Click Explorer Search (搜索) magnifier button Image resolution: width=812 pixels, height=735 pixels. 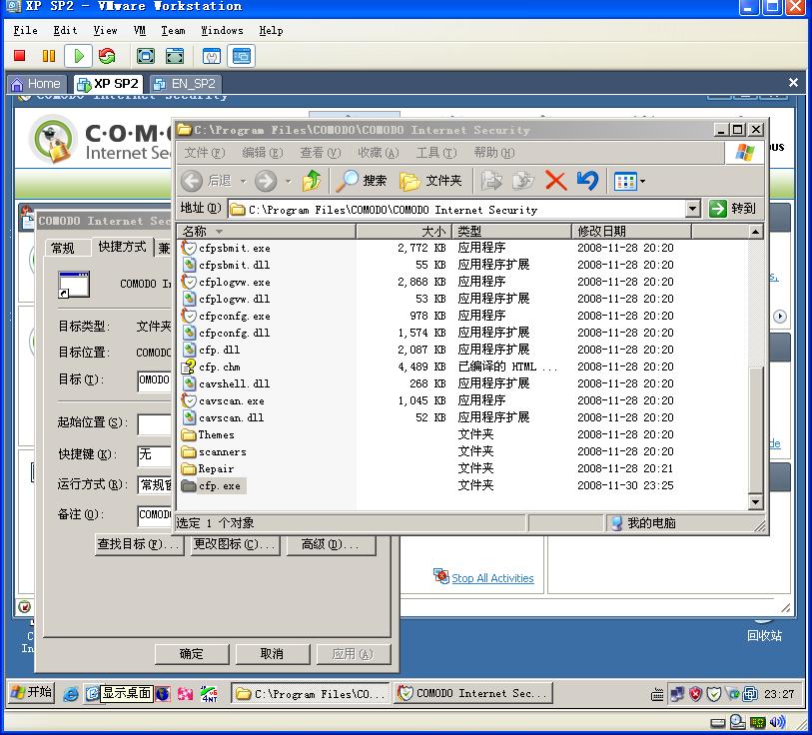[362, 181]
